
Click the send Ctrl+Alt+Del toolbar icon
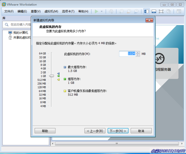point(111,12)
